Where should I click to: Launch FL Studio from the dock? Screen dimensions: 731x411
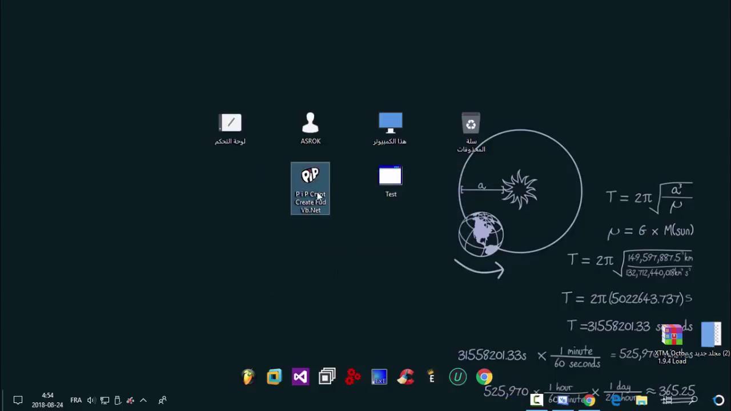point(248,377)
